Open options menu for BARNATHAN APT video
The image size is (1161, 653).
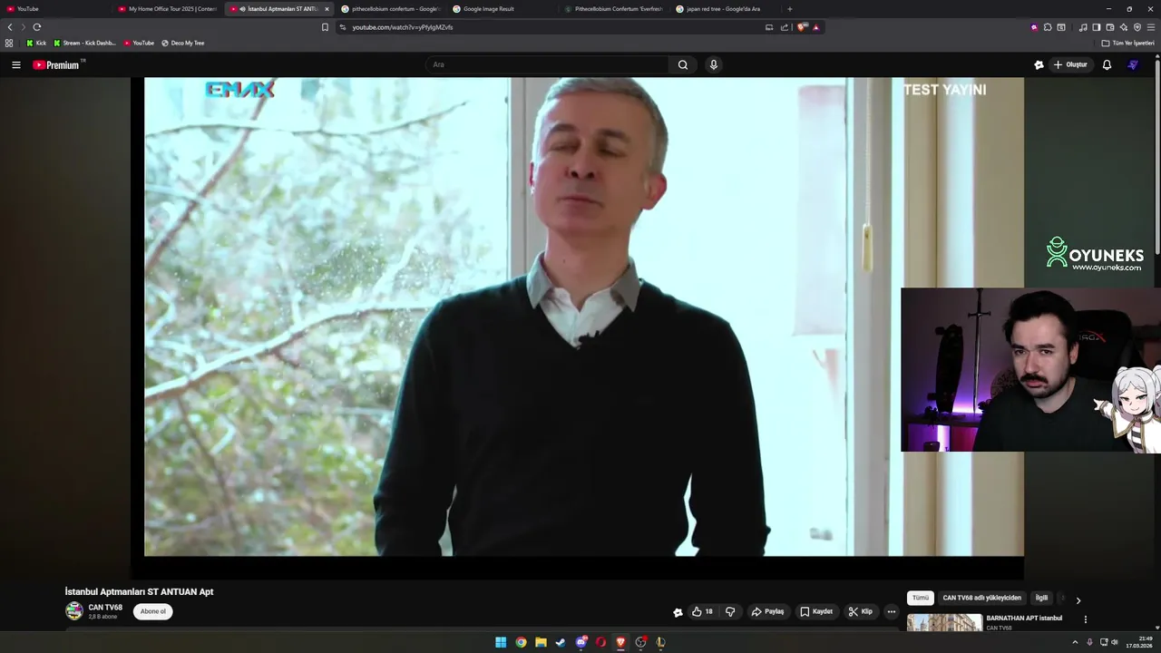[1085, 619]
